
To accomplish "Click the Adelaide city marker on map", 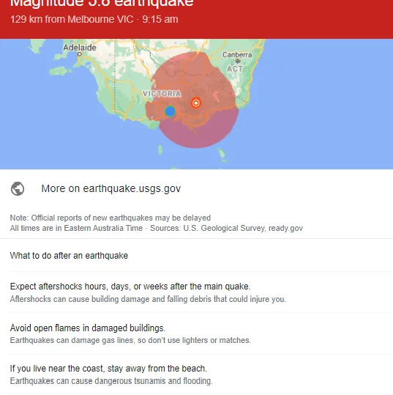I will point(80,54).
